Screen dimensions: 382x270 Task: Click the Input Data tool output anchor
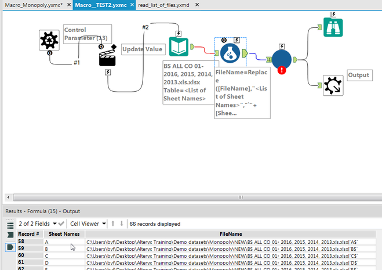(192, 46)
